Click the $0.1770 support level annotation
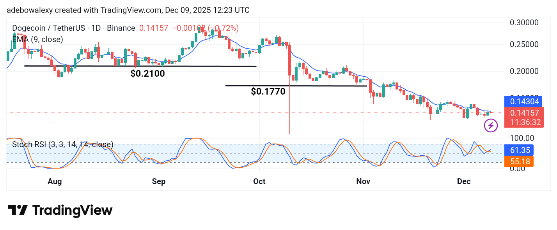The height and width of the screenshot is (230, 557). 268,92
